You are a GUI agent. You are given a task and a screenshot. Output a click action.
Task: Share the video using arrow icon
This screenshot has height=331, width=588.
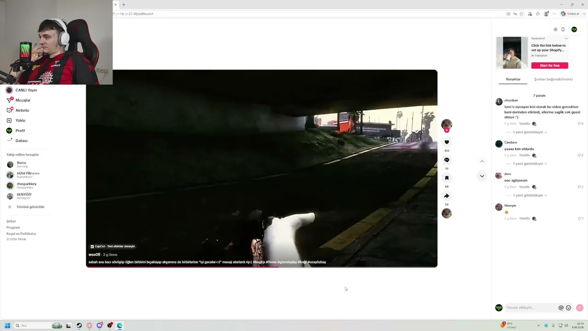[x=447, y=196]
